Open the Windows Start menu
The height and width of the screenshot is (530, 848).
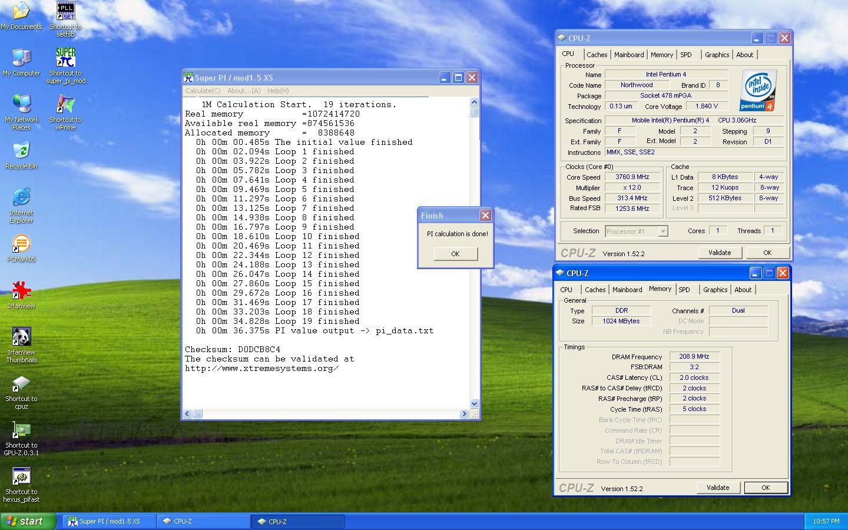tap(28, 521)
